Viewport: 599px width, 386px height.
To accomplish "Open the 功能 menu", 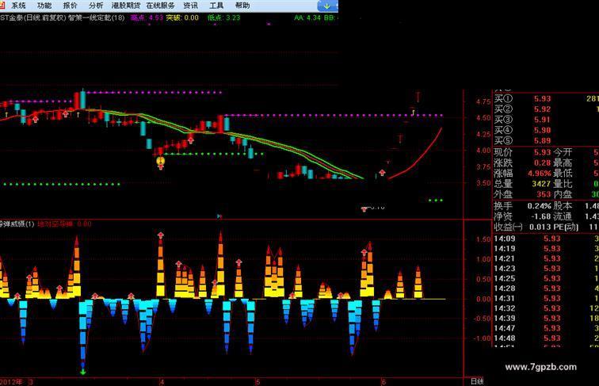I will [44, 6].
